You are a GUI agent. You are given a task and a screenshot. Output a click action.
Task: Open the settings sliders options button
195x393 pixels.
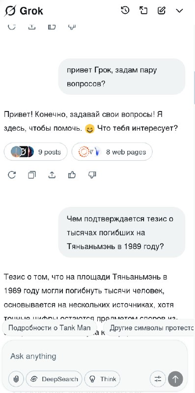(157, 379)
